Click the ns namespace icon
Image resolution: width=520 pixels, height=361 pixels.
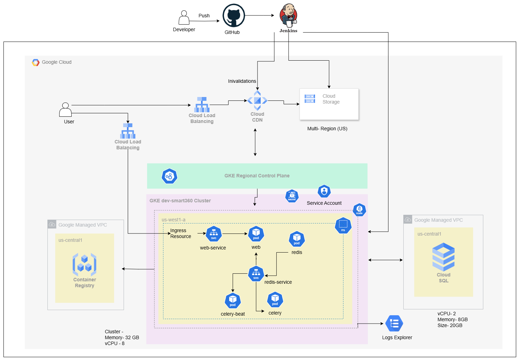coord(343,226)
